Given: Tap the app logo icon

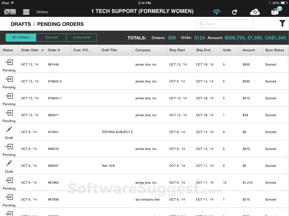Looking at the screenshot, I should [10, 12].
